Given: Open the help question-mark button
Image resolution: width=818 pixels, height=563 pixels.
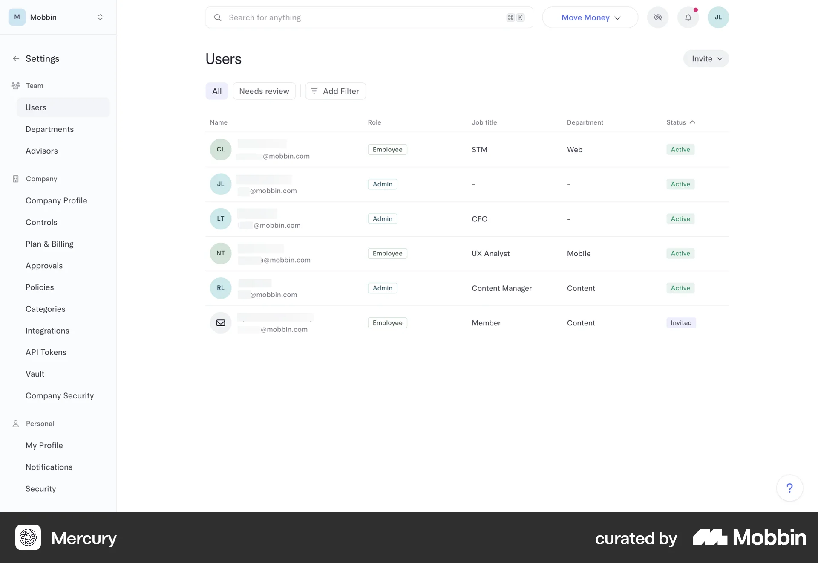Looking at the screenshot, I should [789, 488].
